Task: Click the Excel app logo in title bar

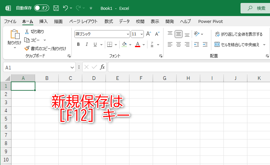Action: tap(8, 8)
